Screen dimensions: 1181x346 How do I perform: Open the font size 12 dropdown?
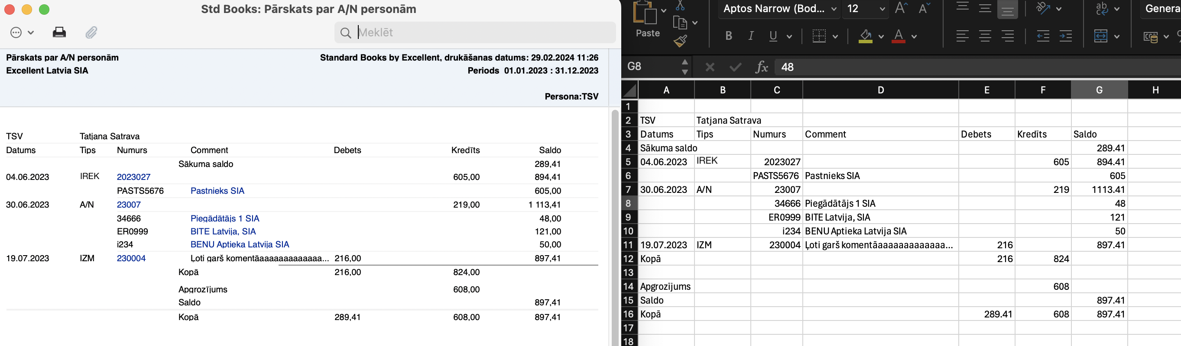(882, 9)
